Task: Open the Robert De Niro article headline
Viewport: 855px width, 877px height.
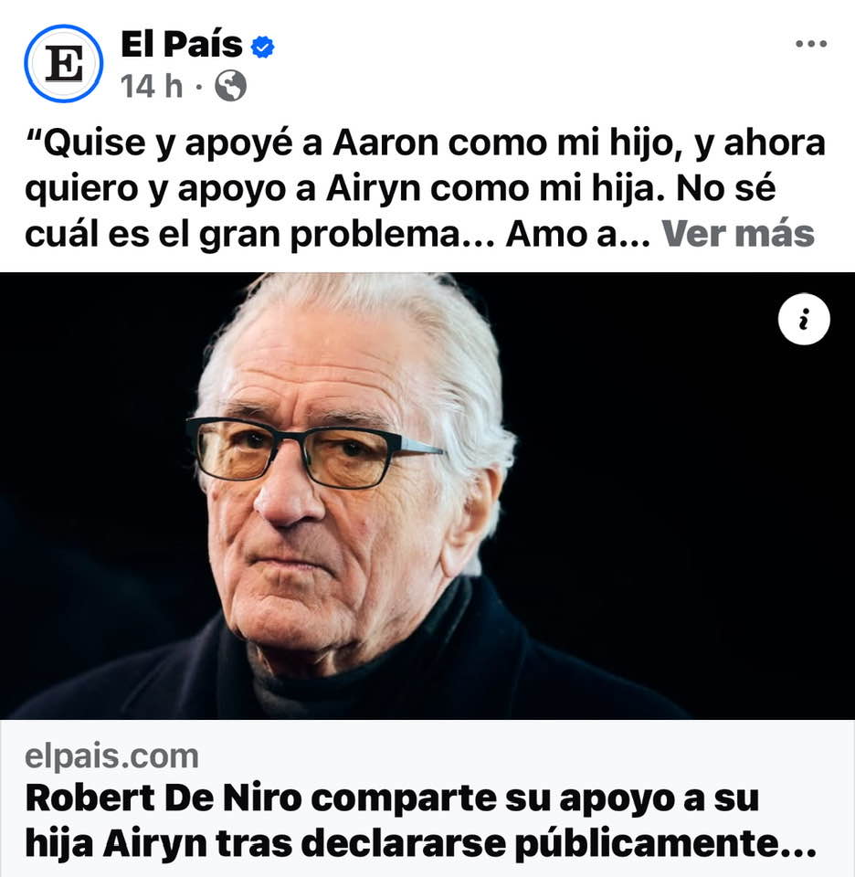Action: click(x=420, y=820)
